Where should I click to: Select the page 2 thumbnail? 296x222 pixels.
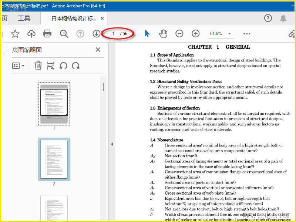(54, 159)
